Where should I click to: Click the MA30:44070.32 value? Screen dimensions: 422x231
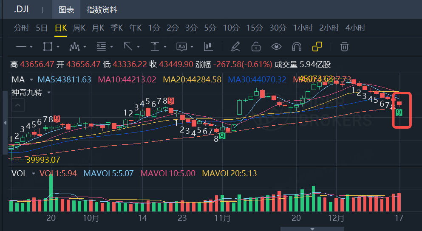257,79
